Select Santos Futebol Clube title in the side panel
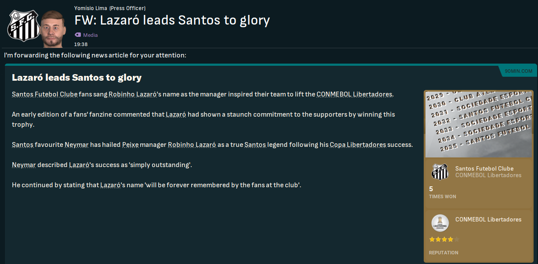Image resolution: width=538 pixels, height=264 pixels. [x=484, y=168]
